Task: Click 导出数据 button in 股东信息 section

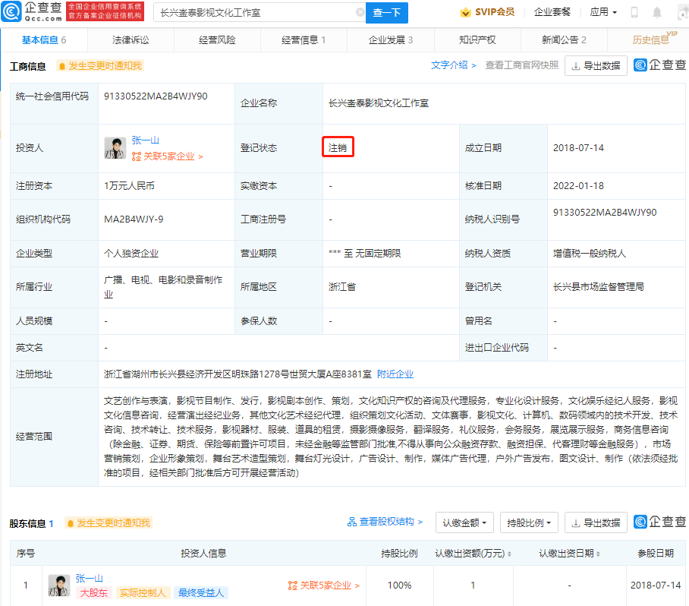Action: (x=596, y=522)
